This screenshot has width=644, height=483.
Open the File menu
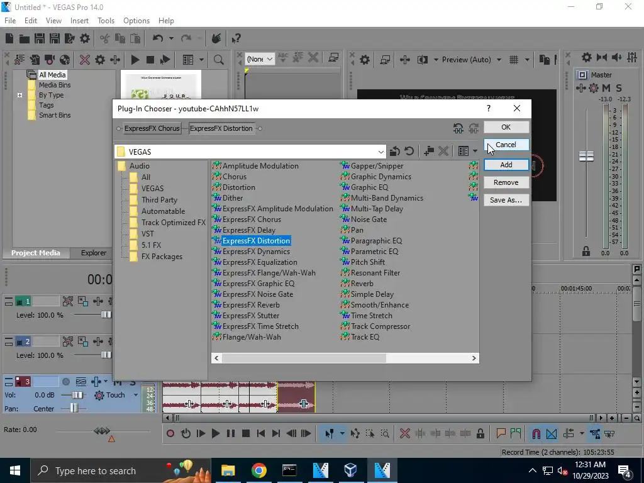(x=10, y=21)
